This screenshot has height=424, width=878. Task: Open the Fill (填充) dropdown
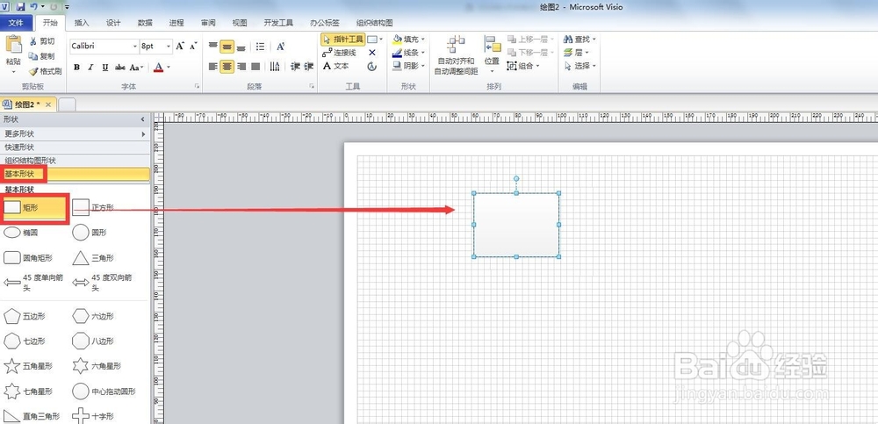(x=408, y=40)
